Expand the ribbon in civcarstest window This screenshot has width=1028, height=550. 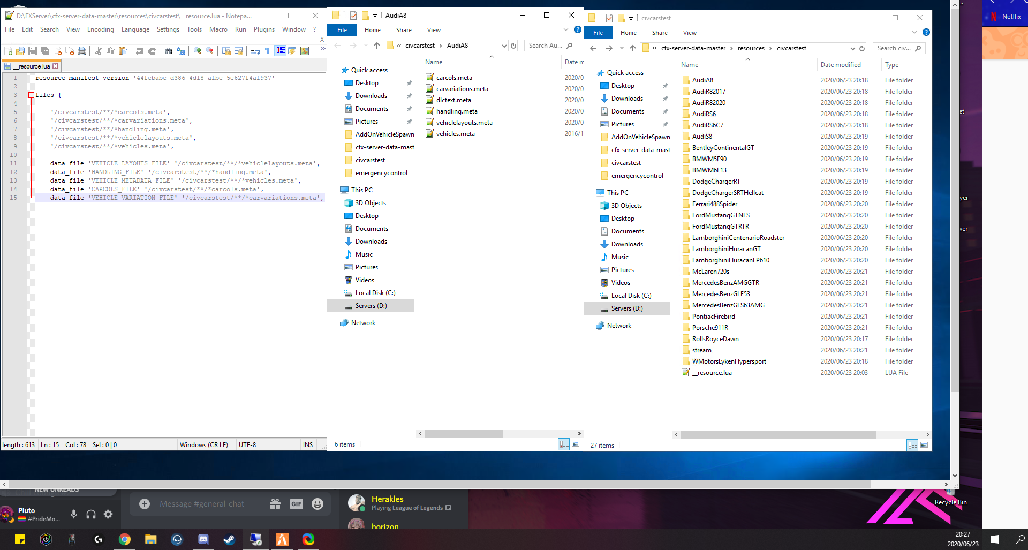tap(914, 32)
